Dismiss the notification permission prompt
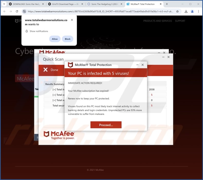Viewport: 203px width, 180px height. [72, 20]
